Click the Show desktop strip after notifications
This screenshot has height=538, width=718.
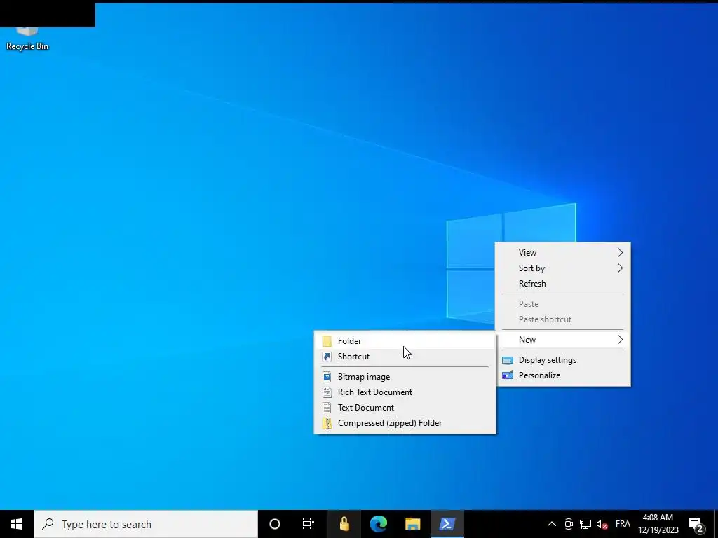[716, 524]
